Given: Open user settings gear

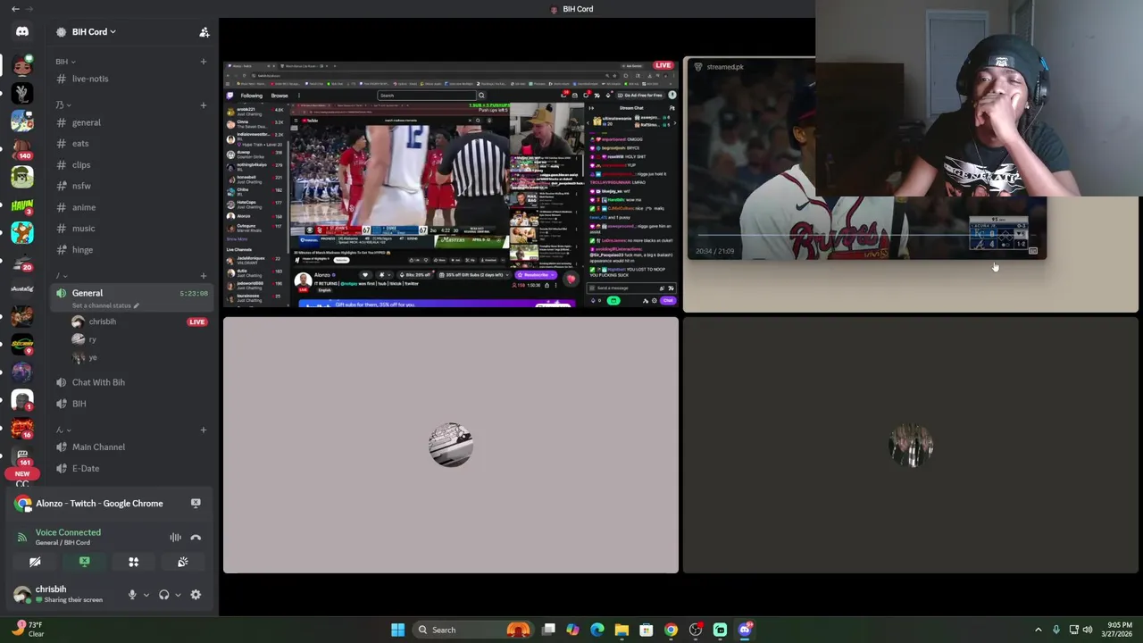Looking at the screenshot, I should (196, 595).
